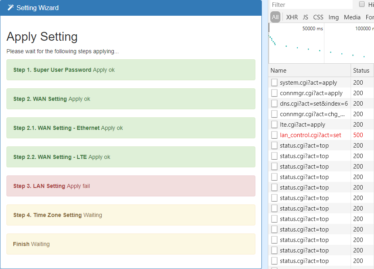Open the connmgr.cgi?act=chg_ request
Screen dimensions: 374x269
click(x=312, y=114)
